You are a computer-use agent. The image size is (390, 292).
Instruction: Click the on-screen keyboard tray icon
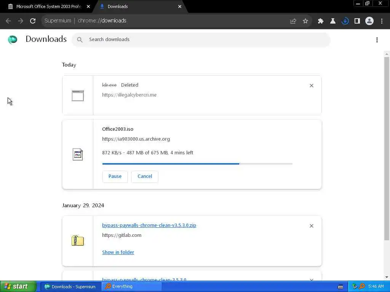(340, 287)
